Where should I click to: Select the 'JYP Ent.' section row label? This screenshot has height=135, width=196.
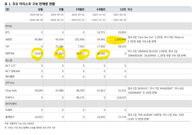tap(10, 83)
